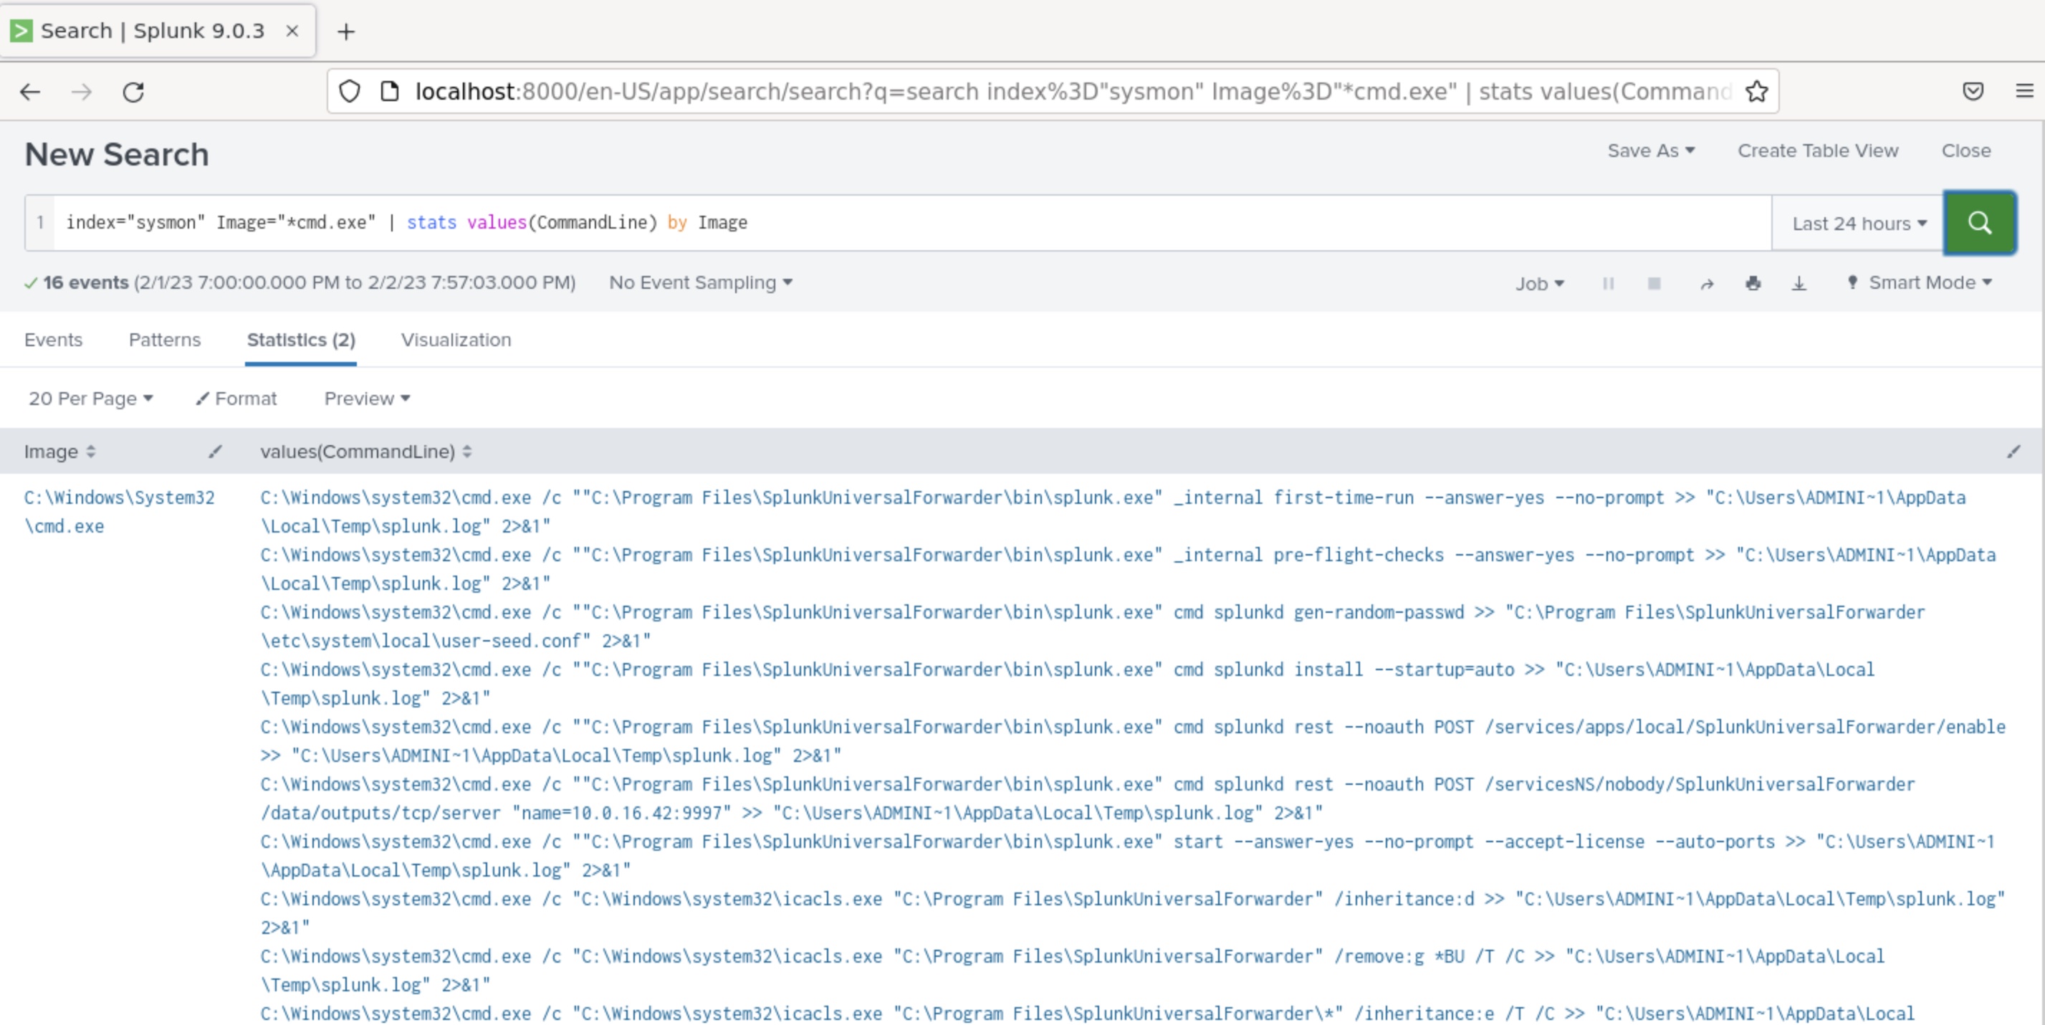Pause the search job

pos(1608,283)
